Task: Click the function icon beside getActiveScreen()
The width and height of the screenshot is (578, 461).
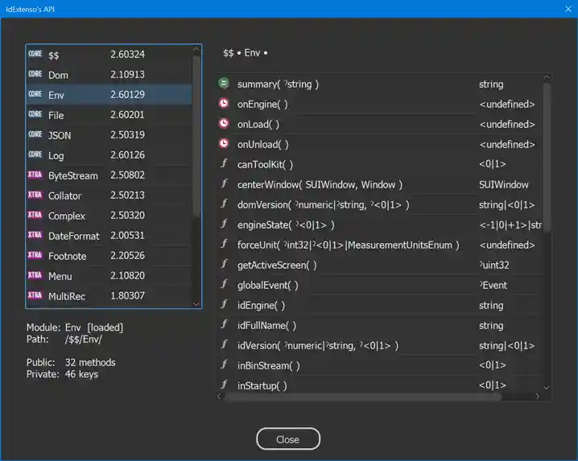Action: click(x=224, y=264)
